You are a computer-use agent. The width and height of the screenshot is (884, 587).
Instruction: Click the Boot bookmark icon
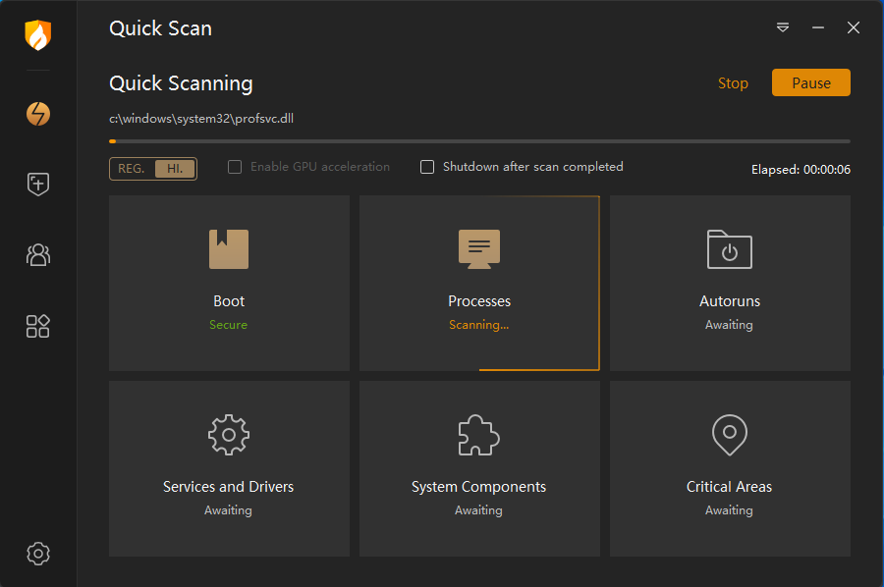229,249
